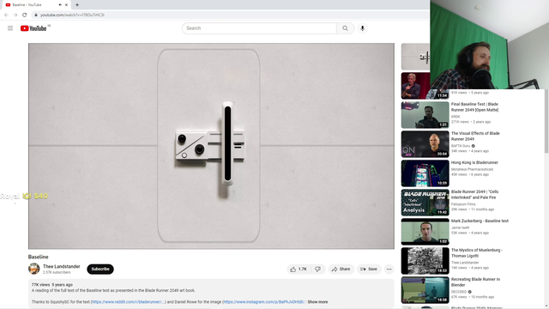This screenshot has width=549, height=309.
Task: Share the Baseline video
Action: click(x=341, y=269)
